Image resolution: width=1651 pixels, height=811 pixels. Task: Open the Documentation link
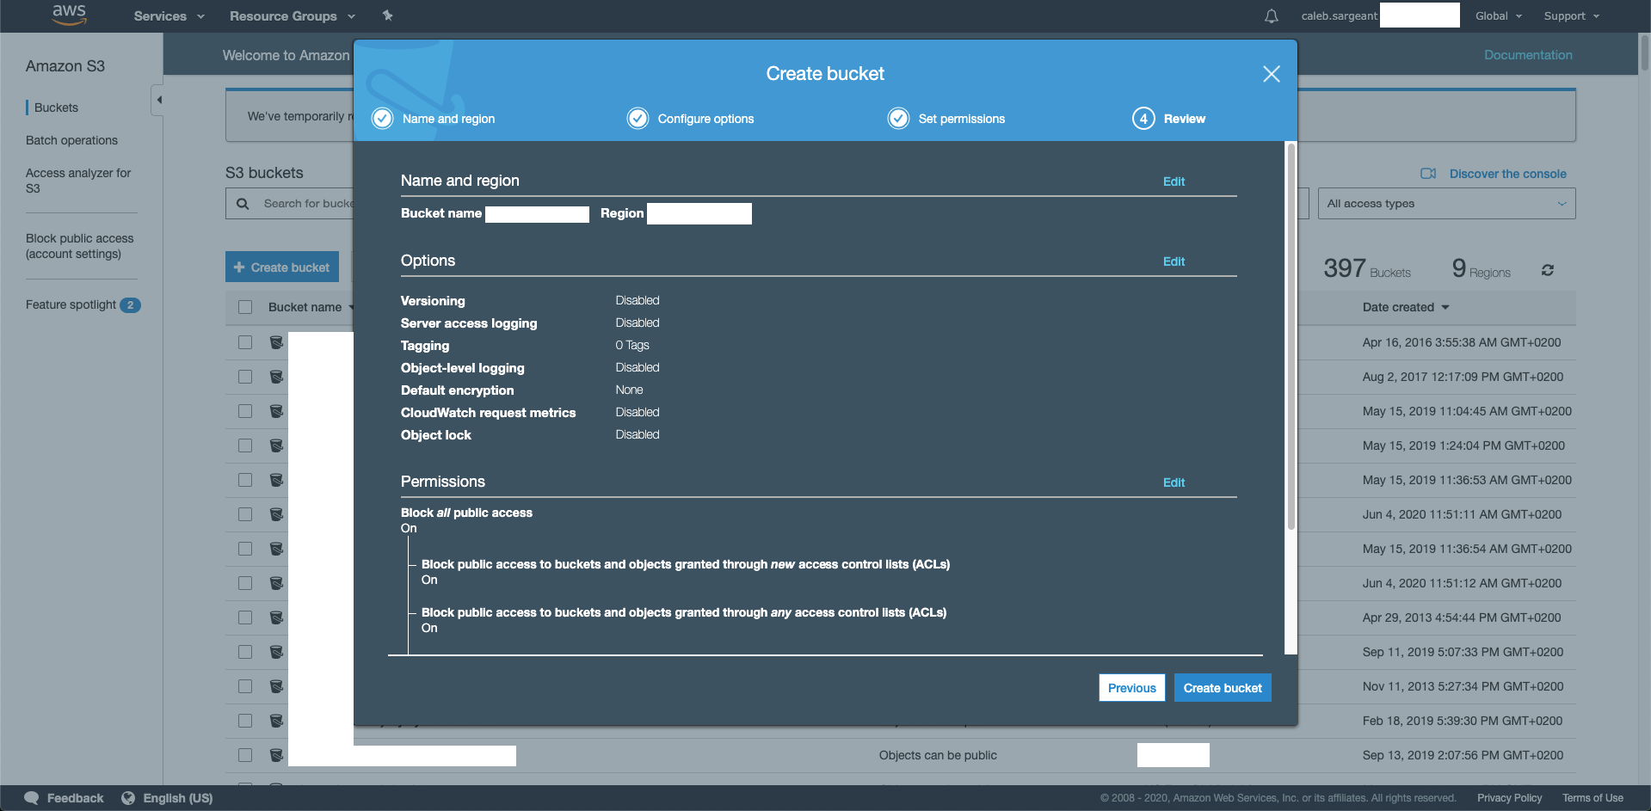(1528, 55)
